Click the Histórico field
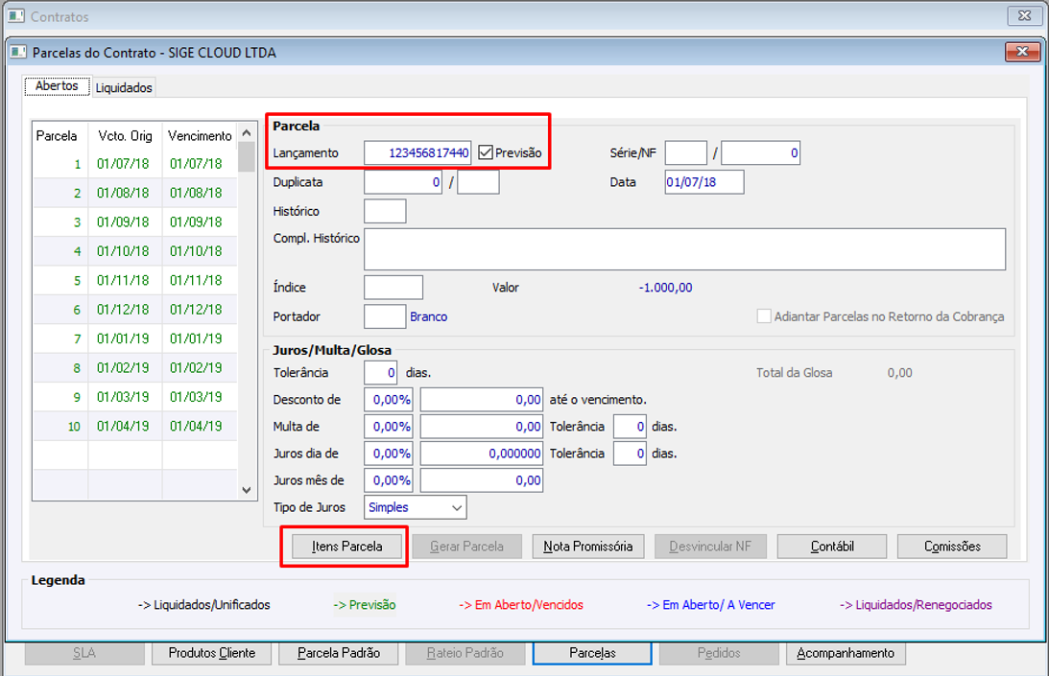Image resolution: width=1049 pixels, height=676 pixels. tap(386, 211)
